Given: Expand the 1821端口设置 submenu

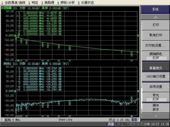Looking at the screenshot, I should (155, 76).
